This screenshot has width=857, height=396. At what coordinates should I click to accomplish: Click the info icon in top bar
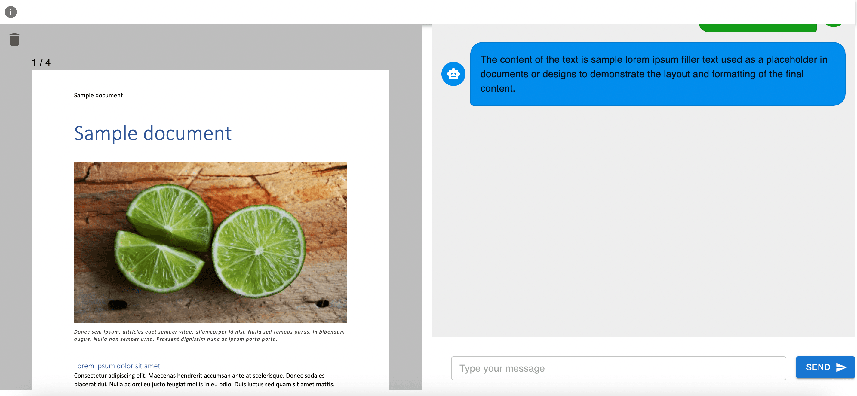click(x=11, y=12)
